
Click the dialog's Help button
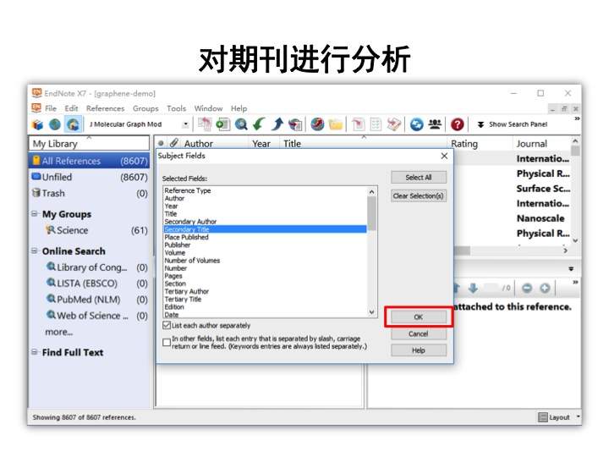(419, 350)
